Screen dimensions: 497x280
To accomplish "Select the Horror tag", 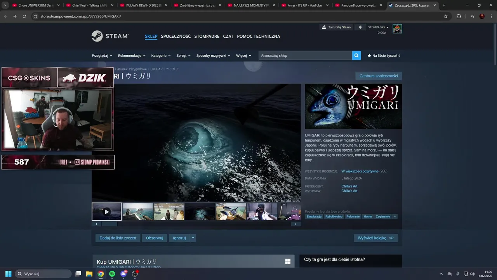I will (368, 217).
